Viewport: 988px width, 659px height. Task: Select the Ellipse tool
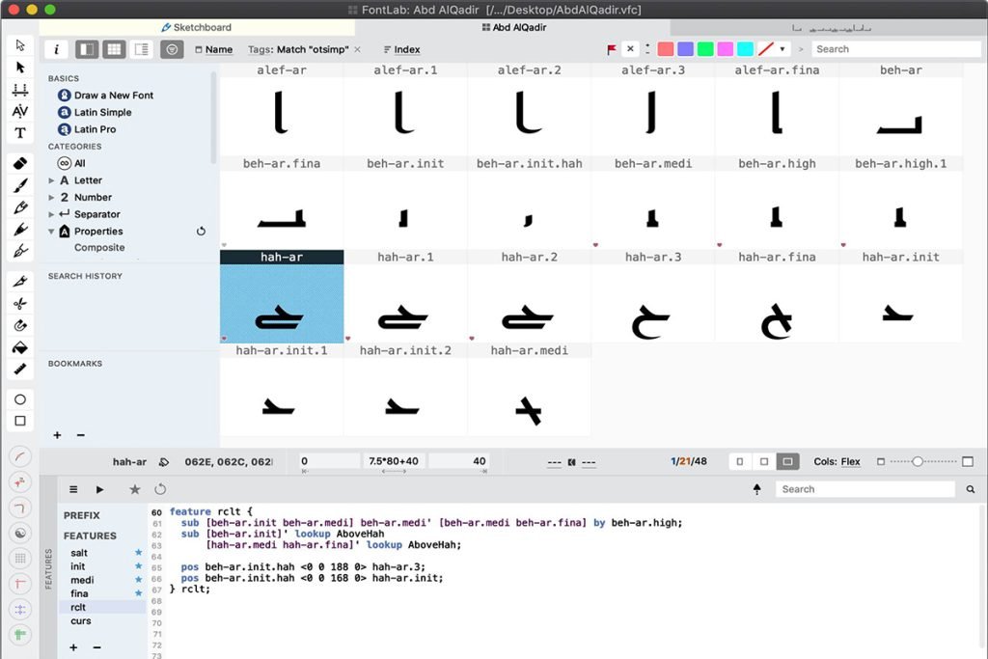(20, 399)
